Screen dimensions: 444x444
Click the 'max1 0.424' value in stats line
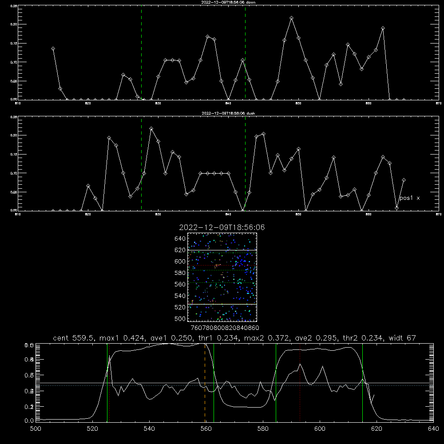click(123, 338)
